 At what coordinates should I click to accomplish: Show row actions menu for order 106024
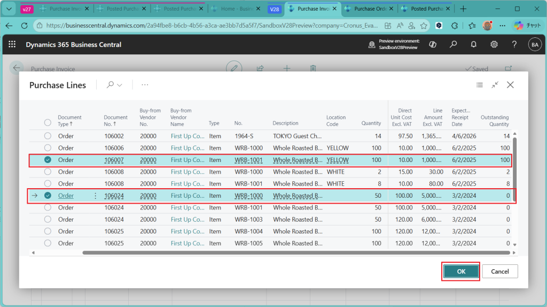tap(96, 196)
